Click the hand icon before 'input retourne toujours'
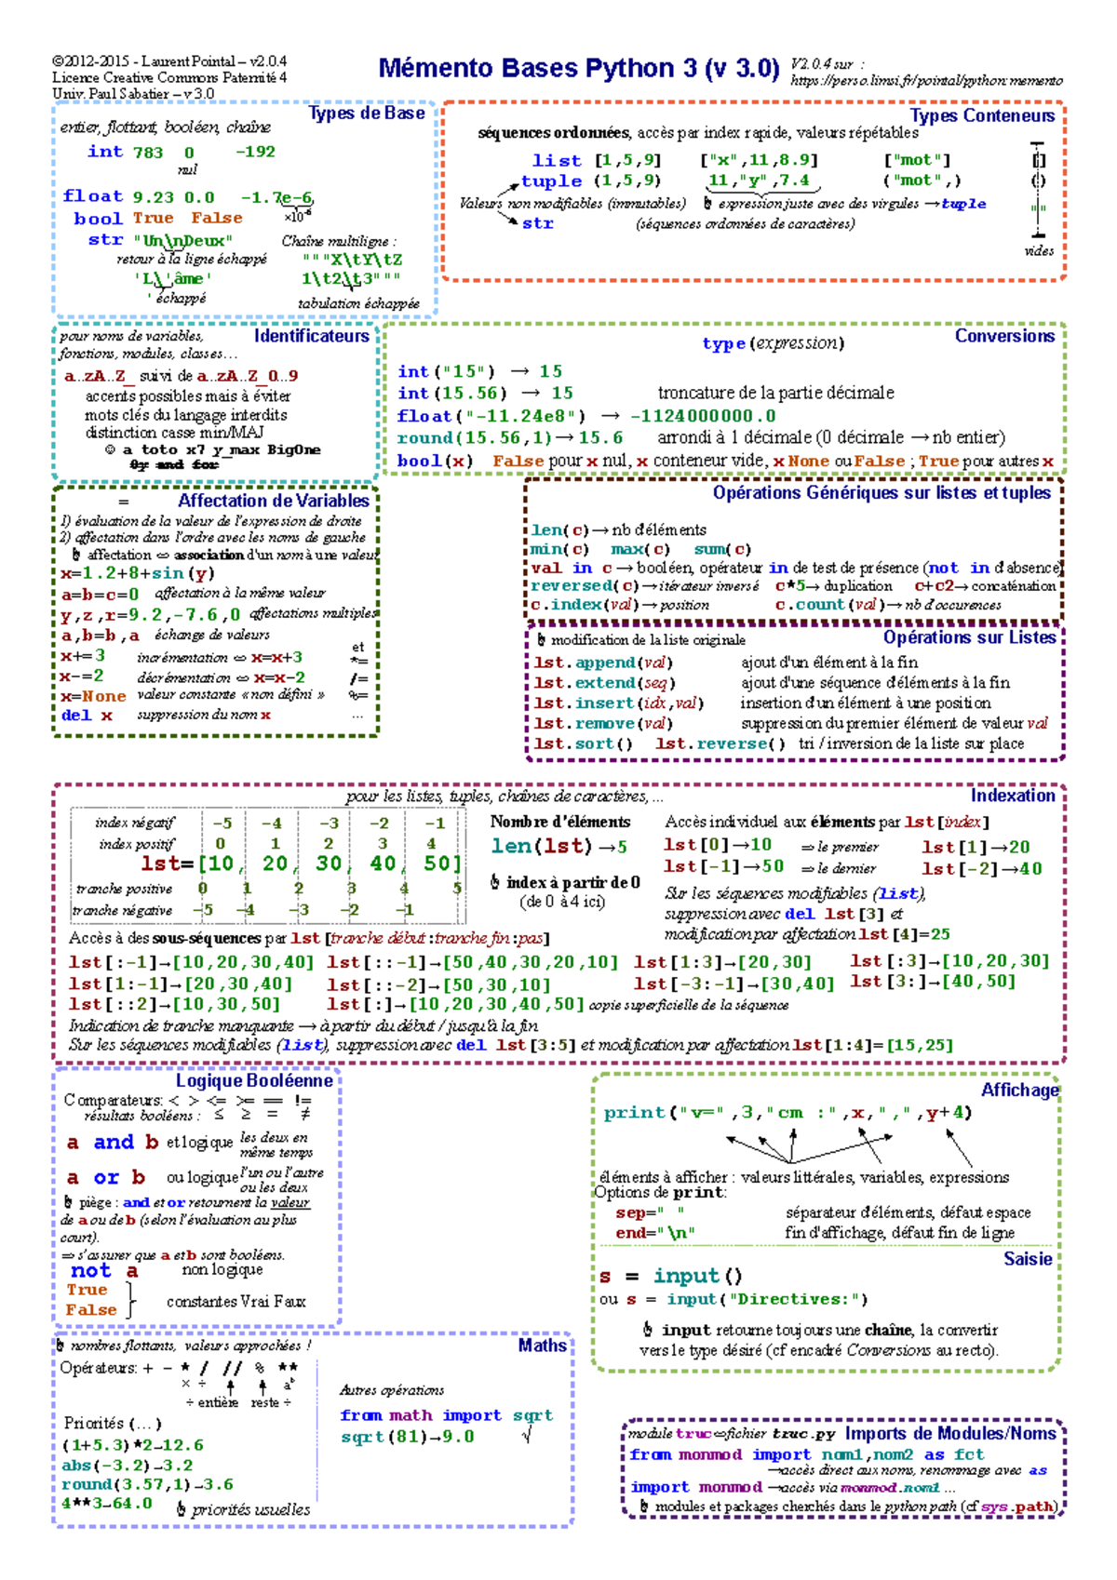1117x1580 pixels. pyautogui.click(x=648, y=1330)
